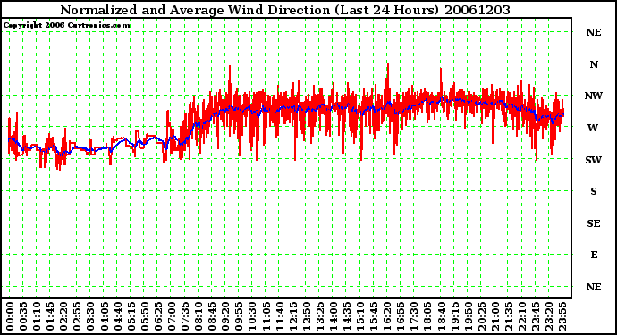Click the '23:55' time axis label

(562, 316)
